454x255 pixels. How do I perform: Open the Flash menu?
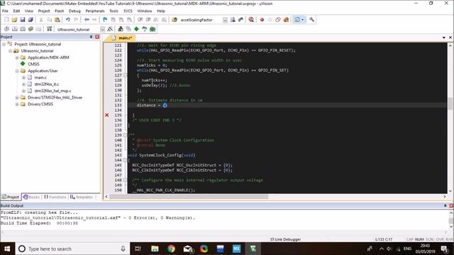(x=60, y=11)
